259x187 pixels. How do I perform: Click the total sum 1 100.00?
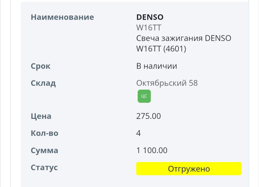click(152, 150)
